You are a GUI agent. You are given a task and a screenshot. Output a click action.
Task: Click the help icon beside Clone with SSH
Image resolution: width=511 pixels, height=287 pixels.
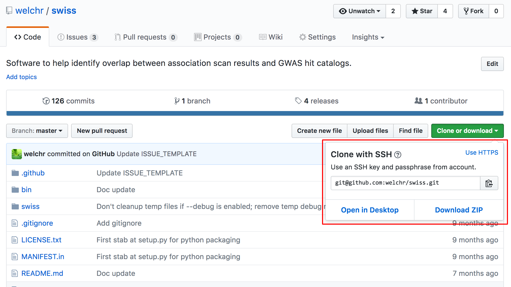point(398,155)
